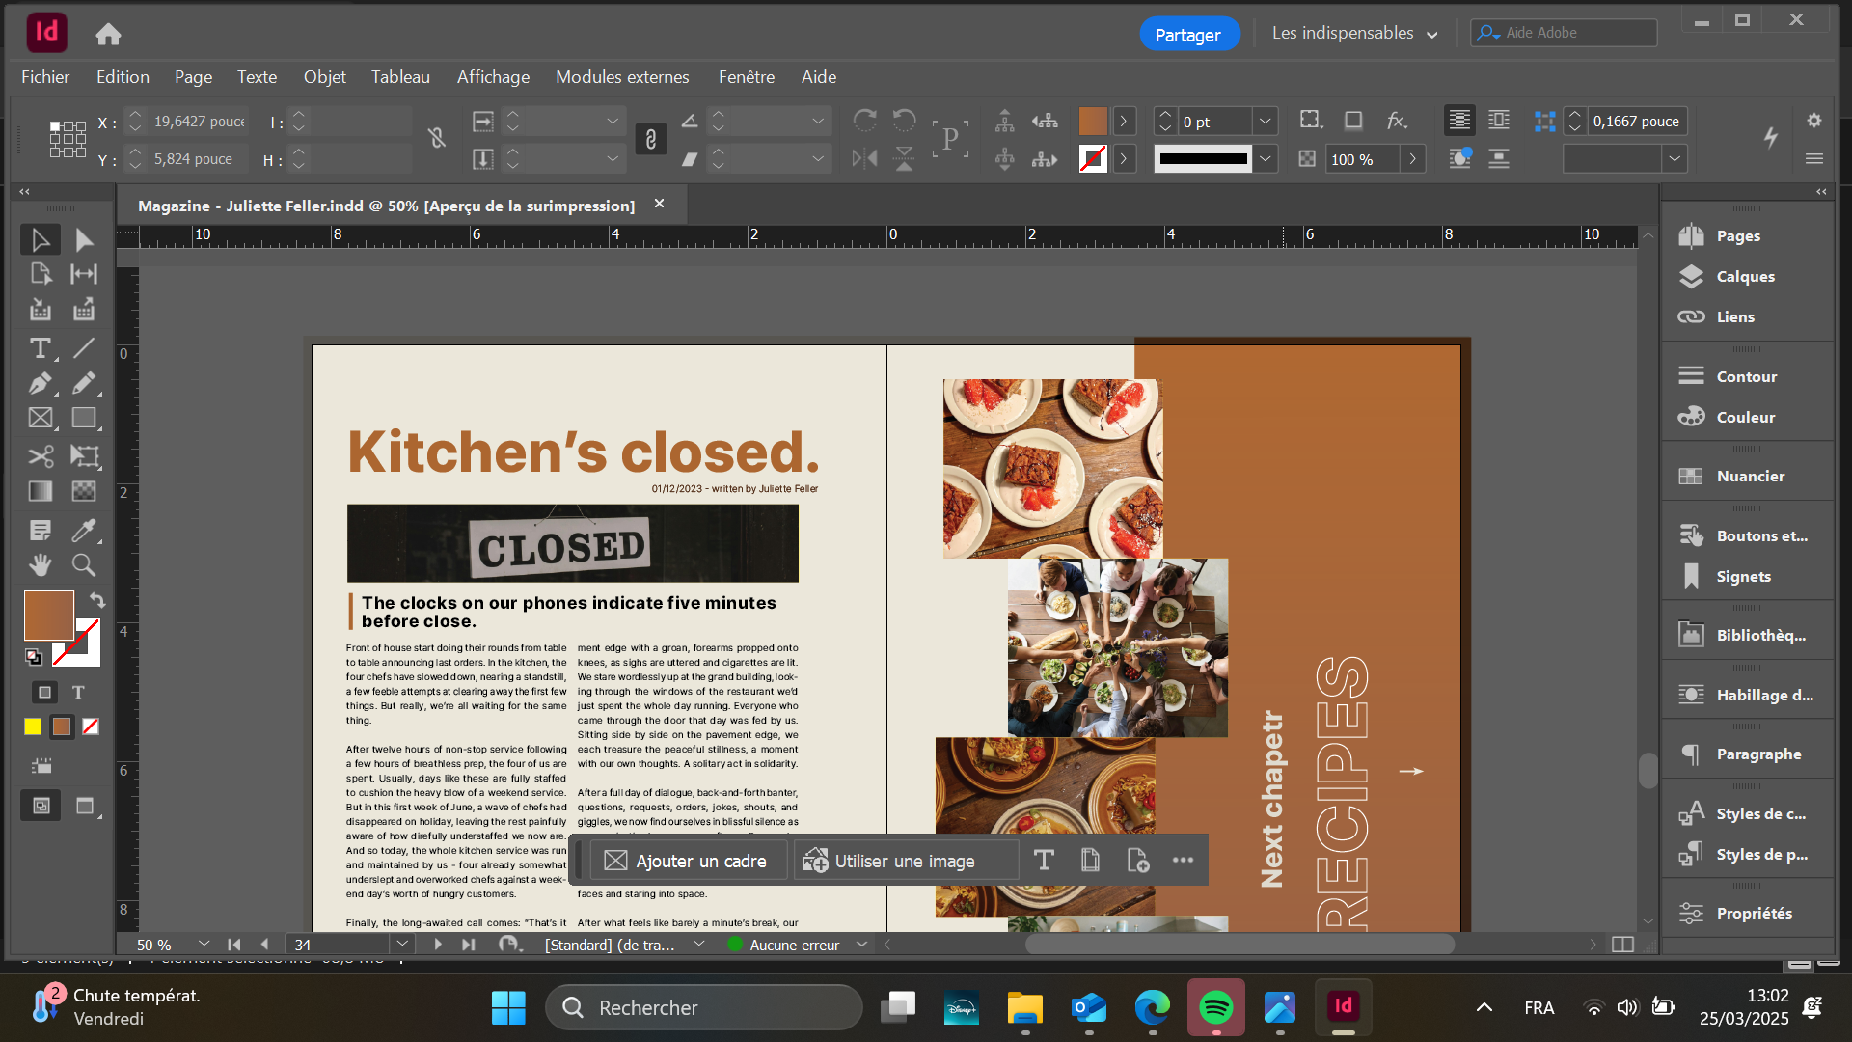The height and width of the screenshot is (1042, 1852).
Task: Select the Rectangle tool
Action: click(84, 418)
